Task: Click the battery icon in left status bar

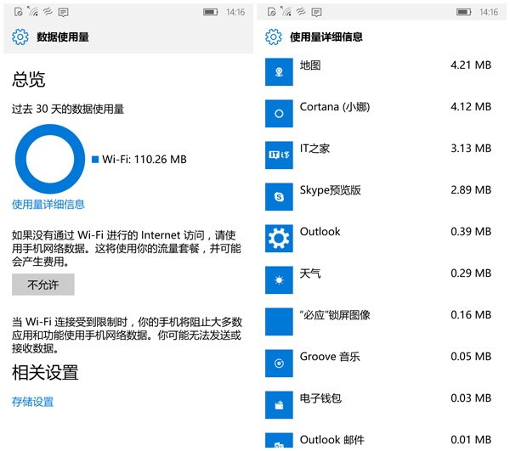Action: pyautogui.click(x=211, y=12)
